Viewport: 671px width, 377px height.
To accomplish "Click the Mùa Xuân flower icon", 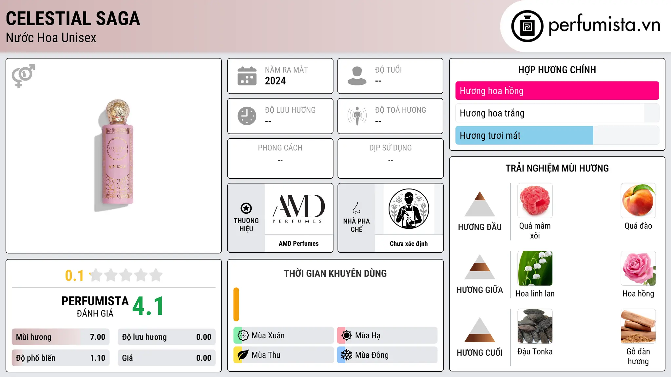I will pyautogui.click(x=243, y=335).
